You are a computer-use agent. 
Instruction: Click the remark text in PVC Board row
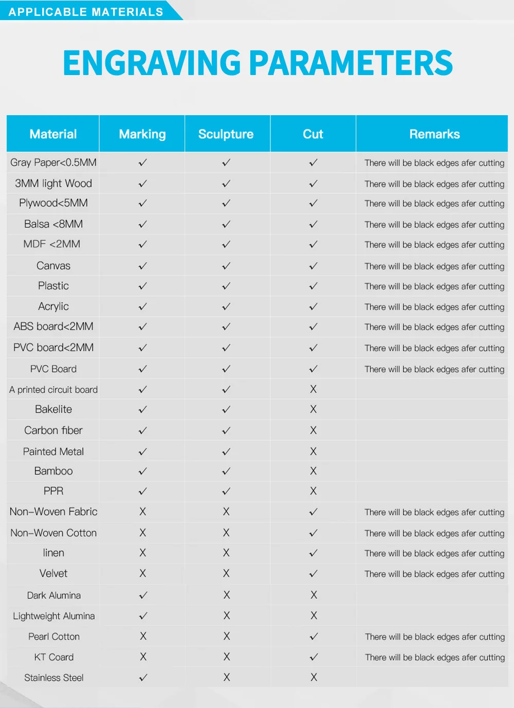434,369
